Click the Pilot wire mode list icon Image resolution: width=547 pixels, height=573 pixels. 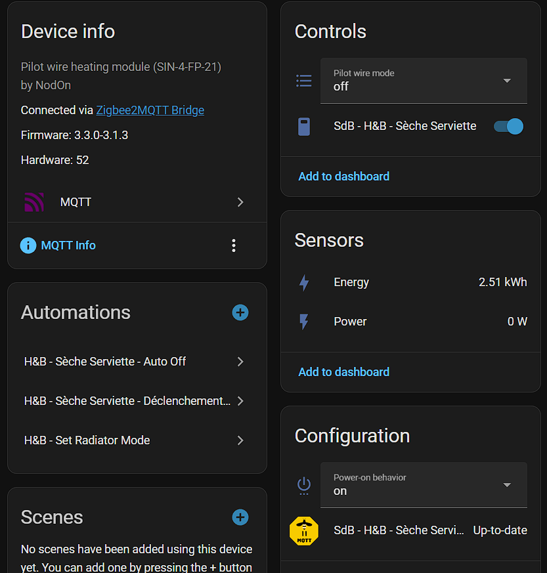pyautogui.click(x=304, y=81)
